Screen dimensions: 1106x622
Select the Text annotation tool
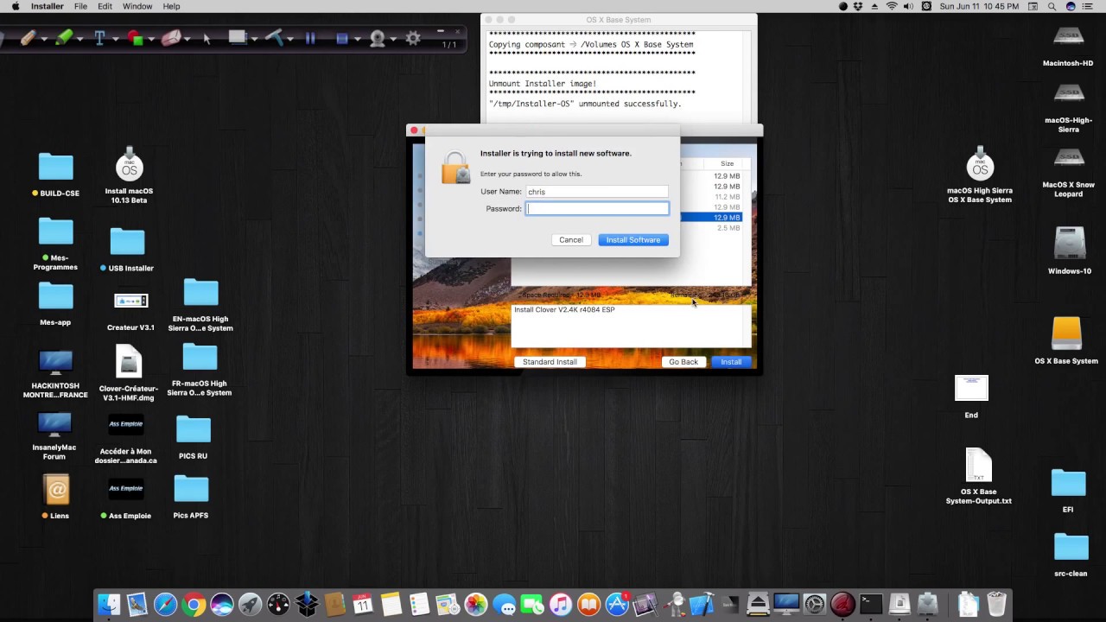pyautogui.click(x=99, y=38)
